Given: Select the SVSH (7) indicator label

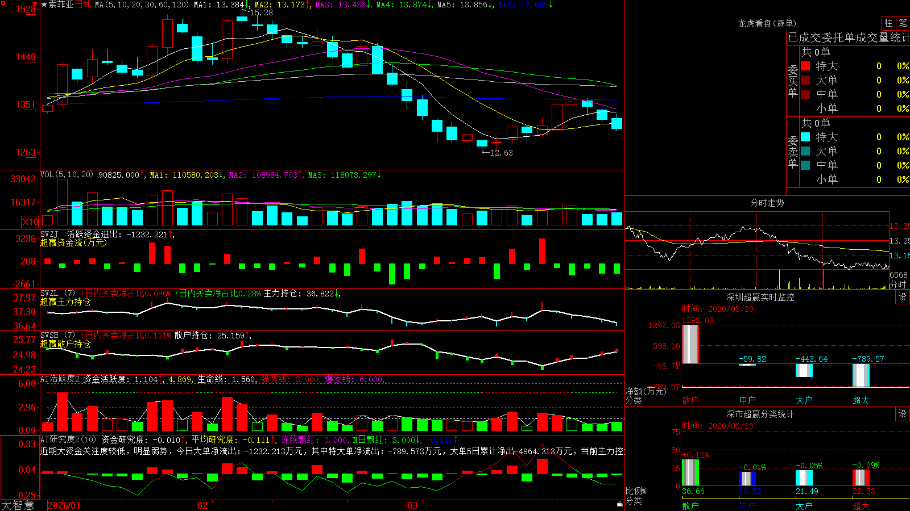Looking at the screenshot, I should pyautogui.click(x=57, y=336).
